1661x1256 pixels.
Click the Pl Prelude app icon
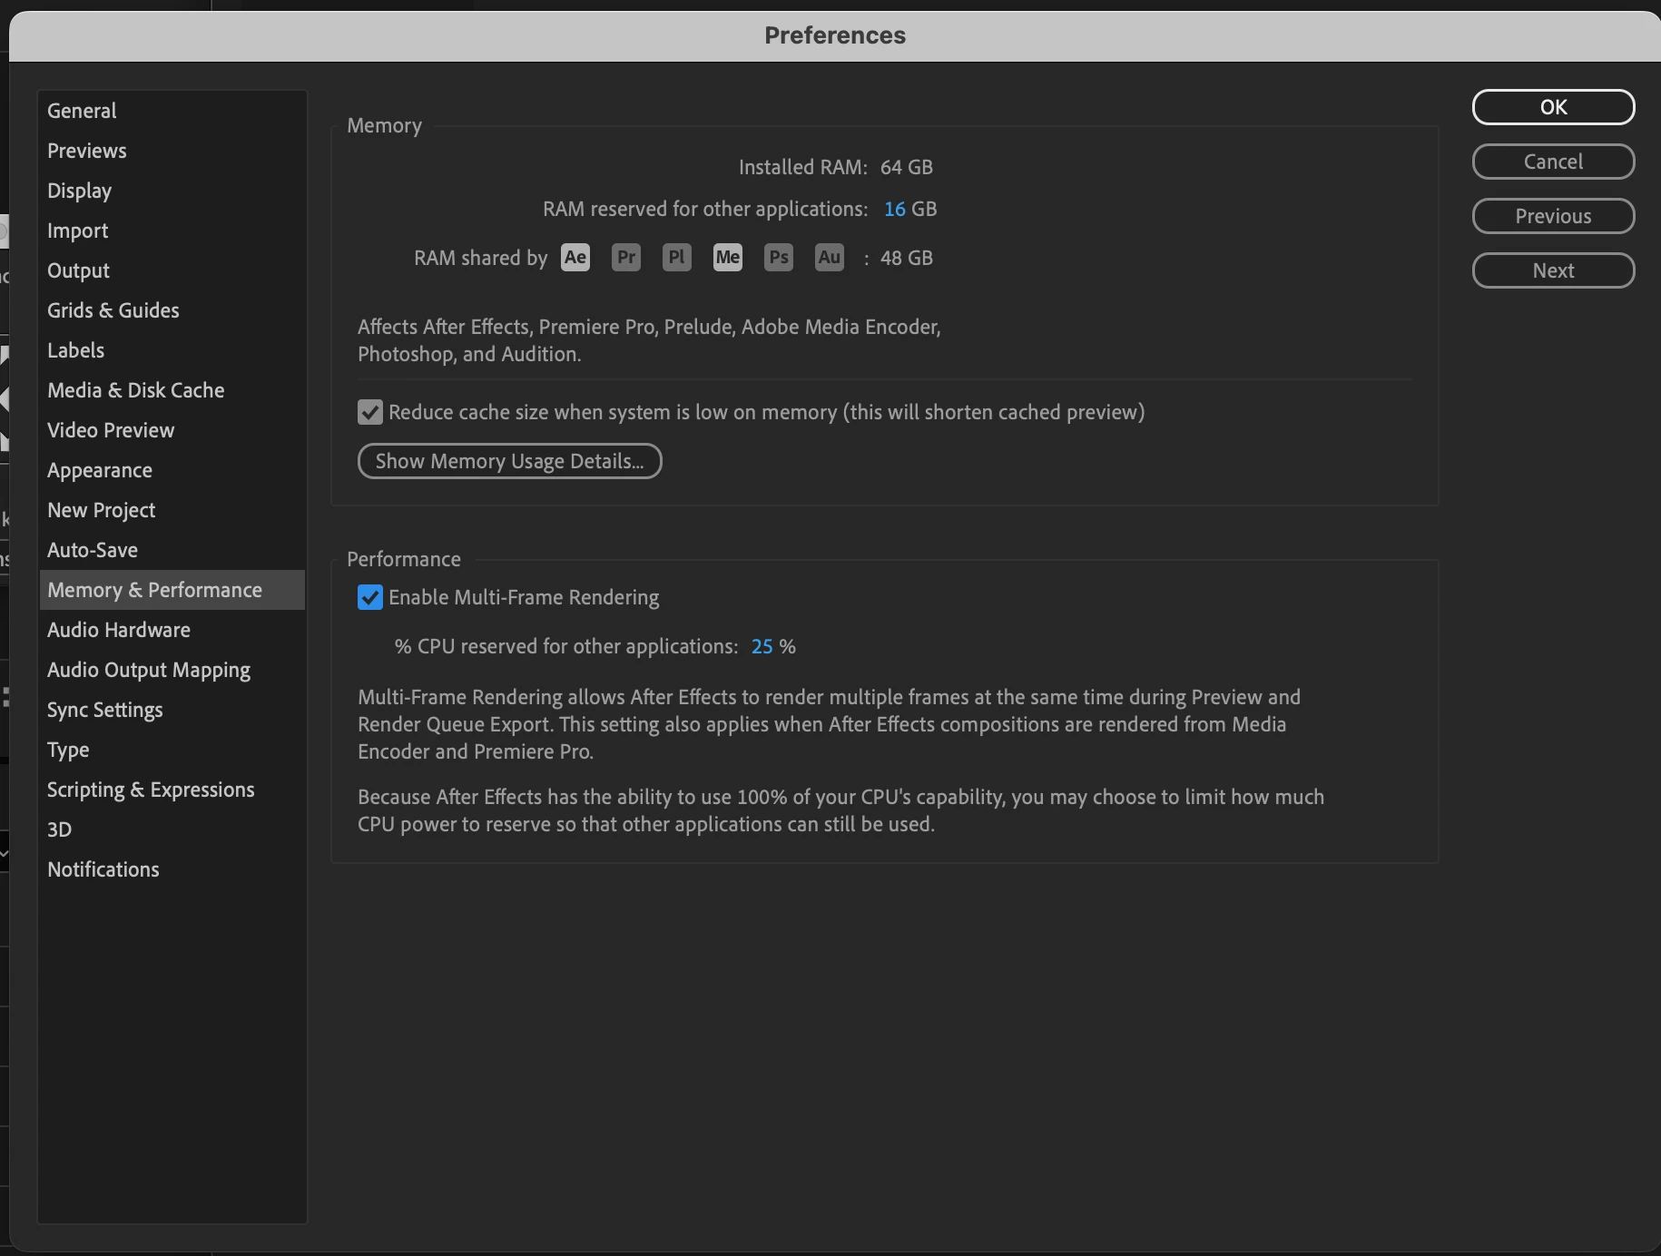[677, 258]
